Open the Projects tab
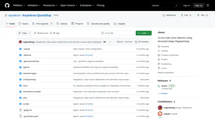 pos(77,24)
